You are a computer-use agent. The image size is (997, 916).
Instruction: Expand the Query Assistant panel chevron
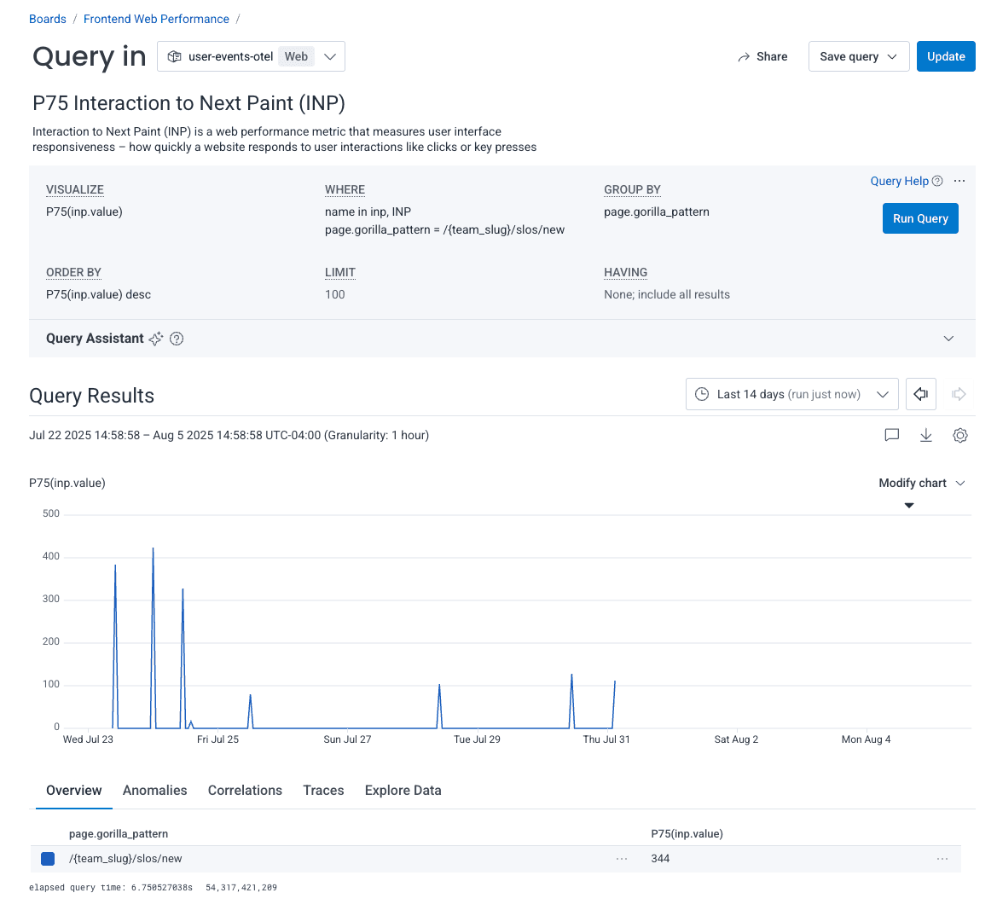[x=948, y=339]
